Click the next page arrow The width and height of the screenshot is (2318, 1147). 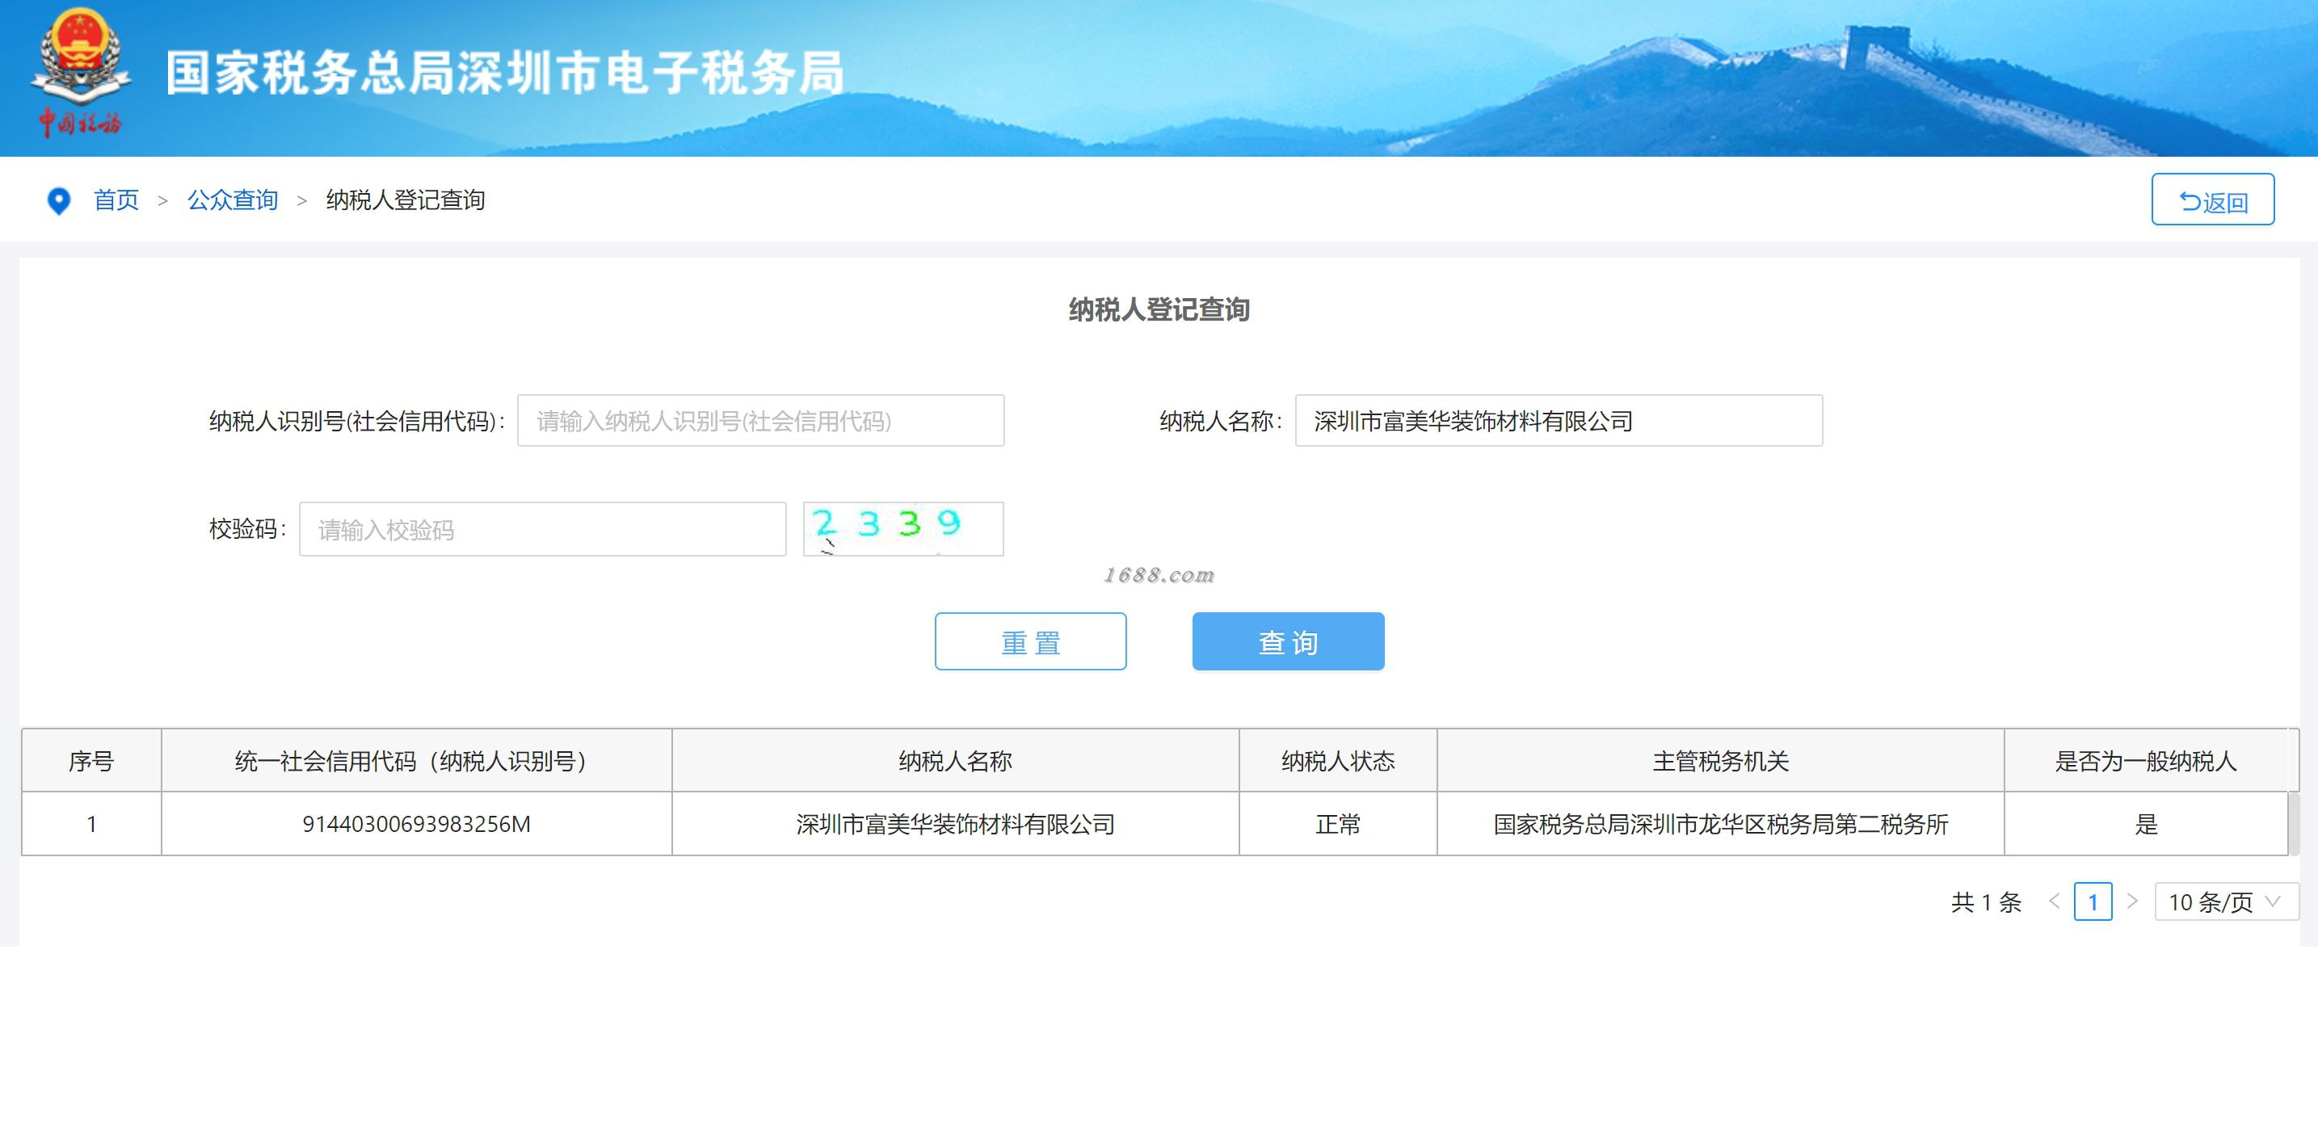click(x=2131, y=901)
